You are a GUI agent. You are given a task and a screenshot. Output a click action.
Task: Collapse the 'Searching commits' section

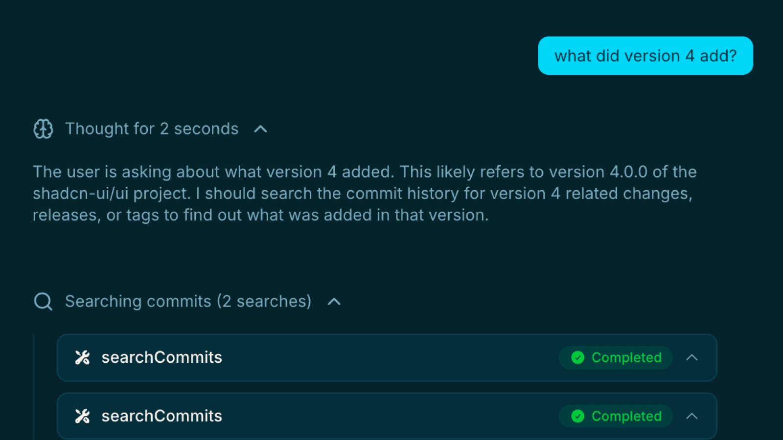(334, 301)
